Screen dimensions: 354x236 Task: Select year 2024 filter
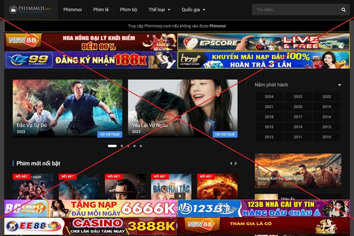[x=269, y=97]
